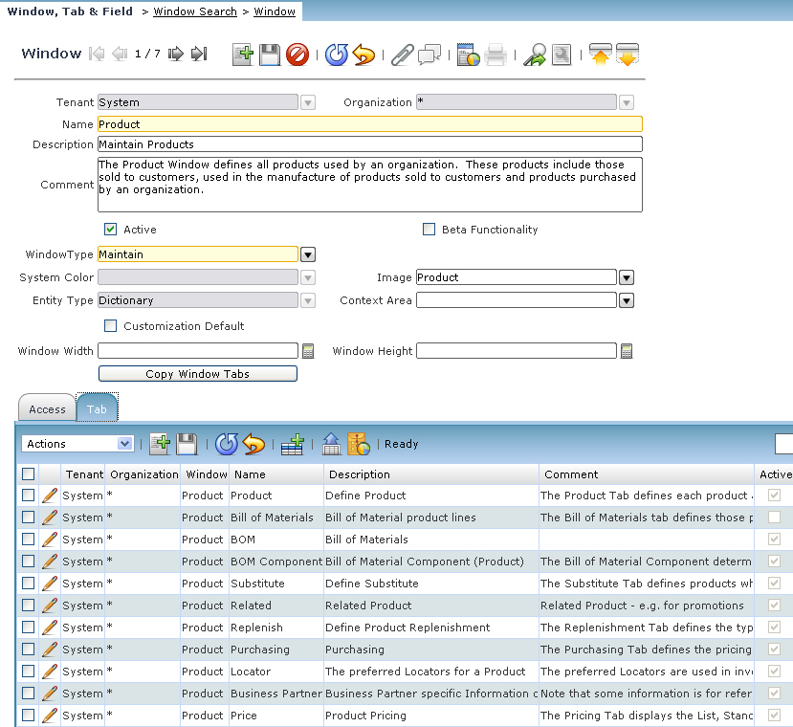
Task: Click parent record up arrow icon
Action: tap(601, 55)
